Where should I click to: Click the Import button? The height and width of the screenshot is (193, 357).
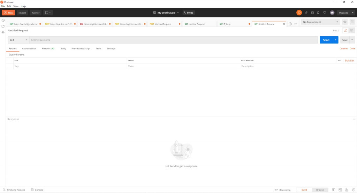click(x=22, y=13)
